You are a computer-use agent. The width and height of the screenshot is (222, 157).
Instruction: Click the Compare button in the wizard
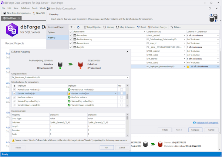195,130
